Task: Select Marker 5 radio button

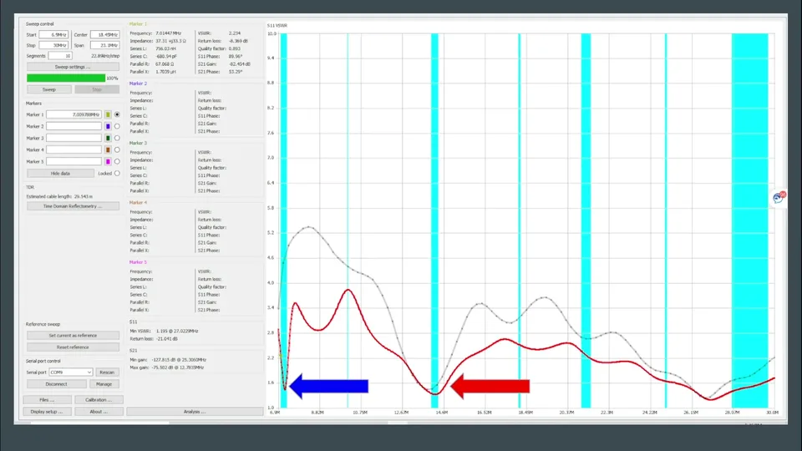Action: [x=117, y=161]
